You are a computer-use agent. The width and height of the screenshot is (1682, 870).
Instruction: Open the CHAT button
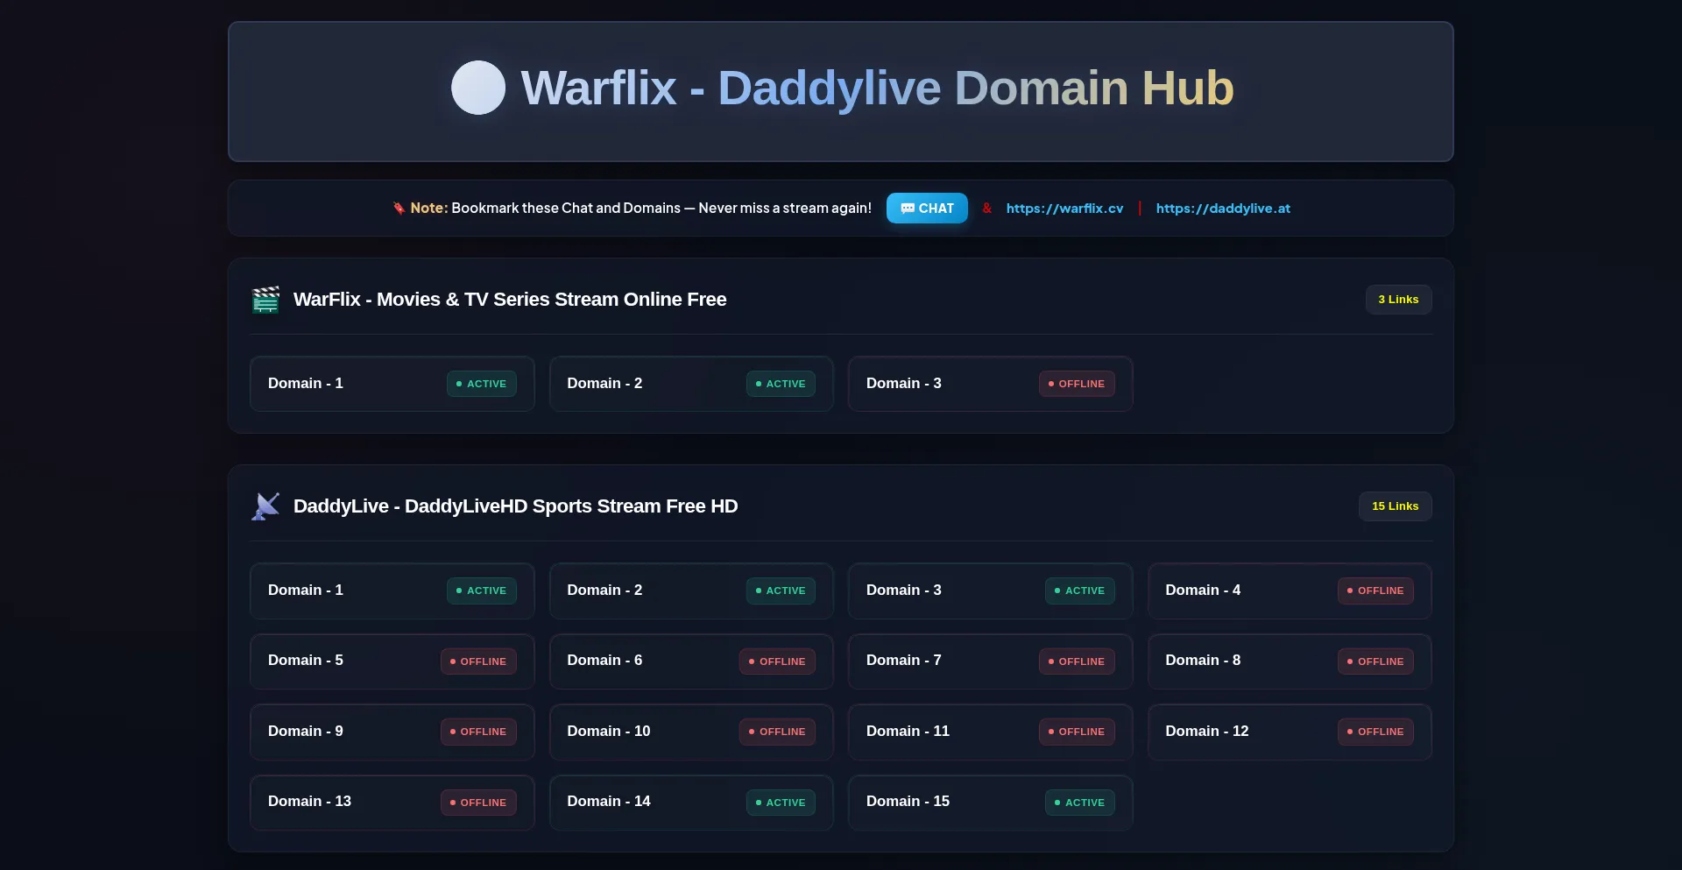pos(927,209)
